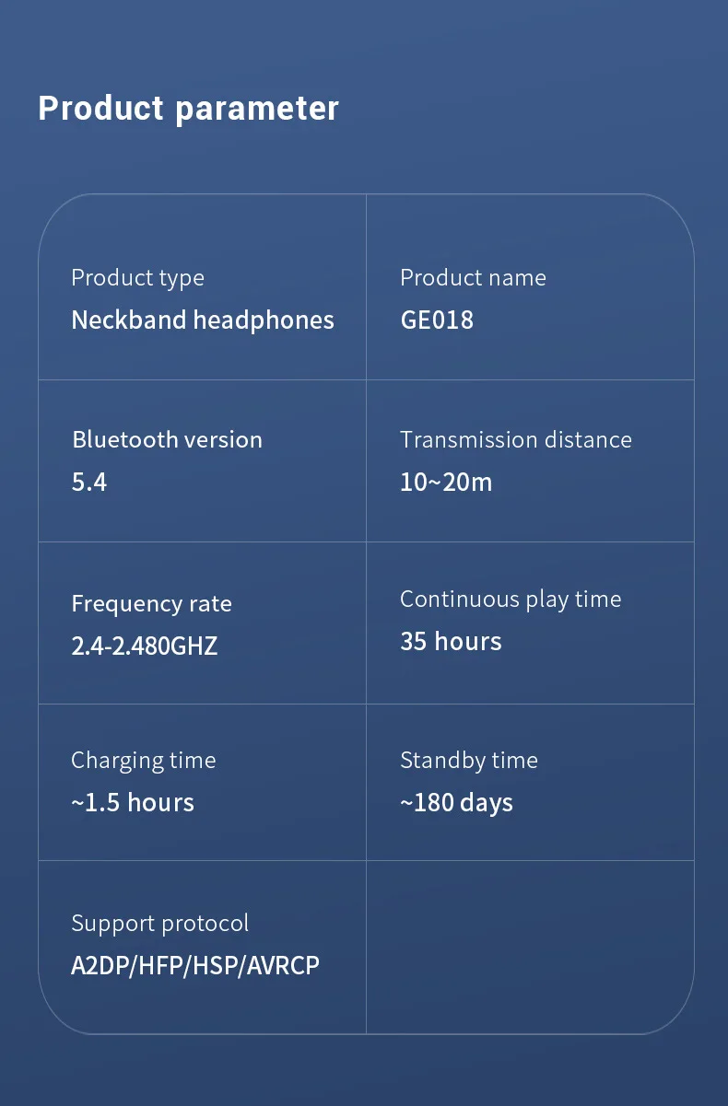This screenshot has height=1106, width=728.
Task: Select the Transmission distance label
Action: [516, 439]
